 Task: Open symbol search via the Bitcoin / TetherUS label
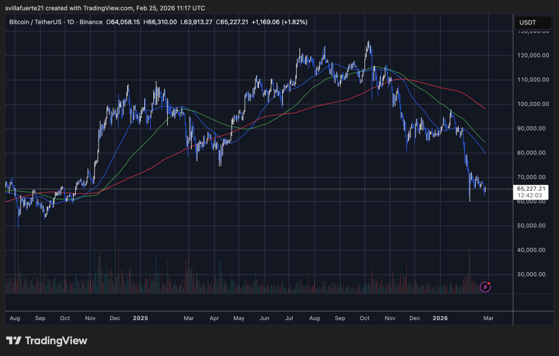[35, 22]
